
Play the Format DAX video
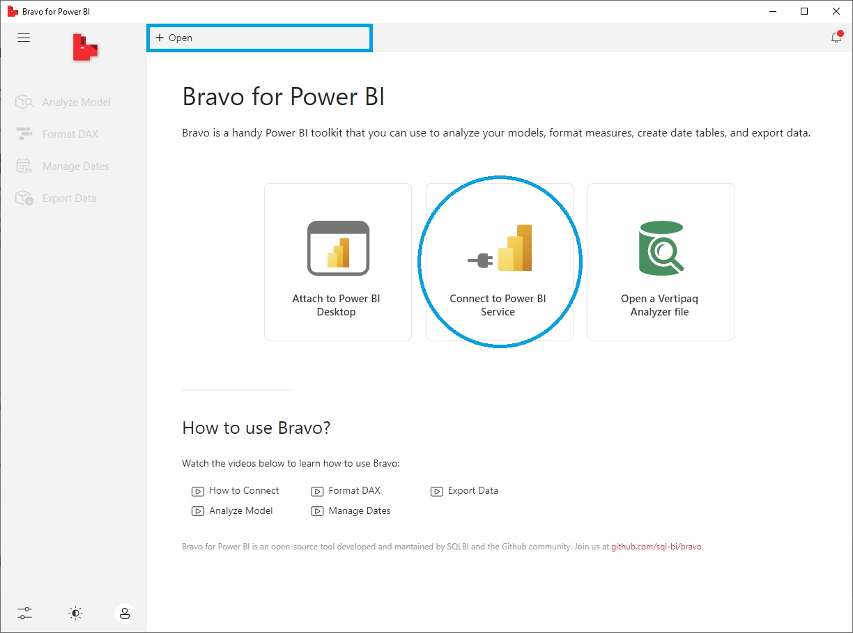coord(346,490)
